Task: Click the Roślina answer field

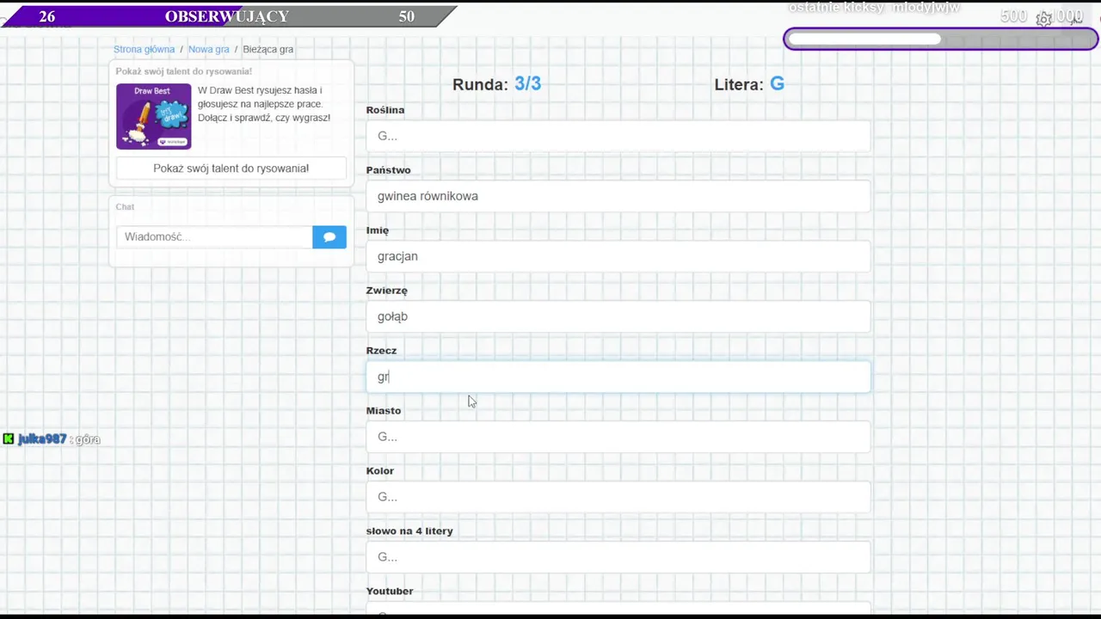Action: 618,136
